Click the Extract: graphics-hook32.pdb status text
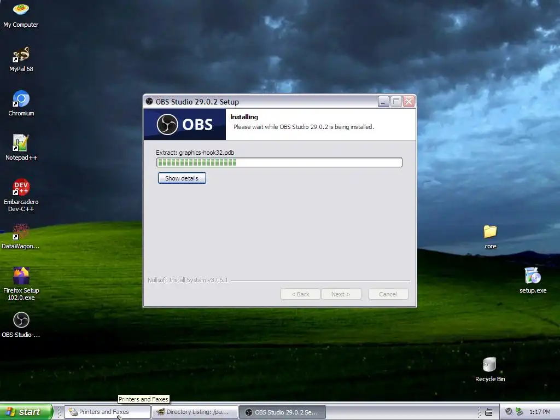The width and height of the screenshot is (560, 420). tap(195, 153)
